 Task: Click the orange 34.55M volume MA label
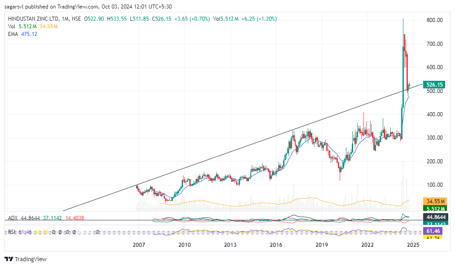435,201
